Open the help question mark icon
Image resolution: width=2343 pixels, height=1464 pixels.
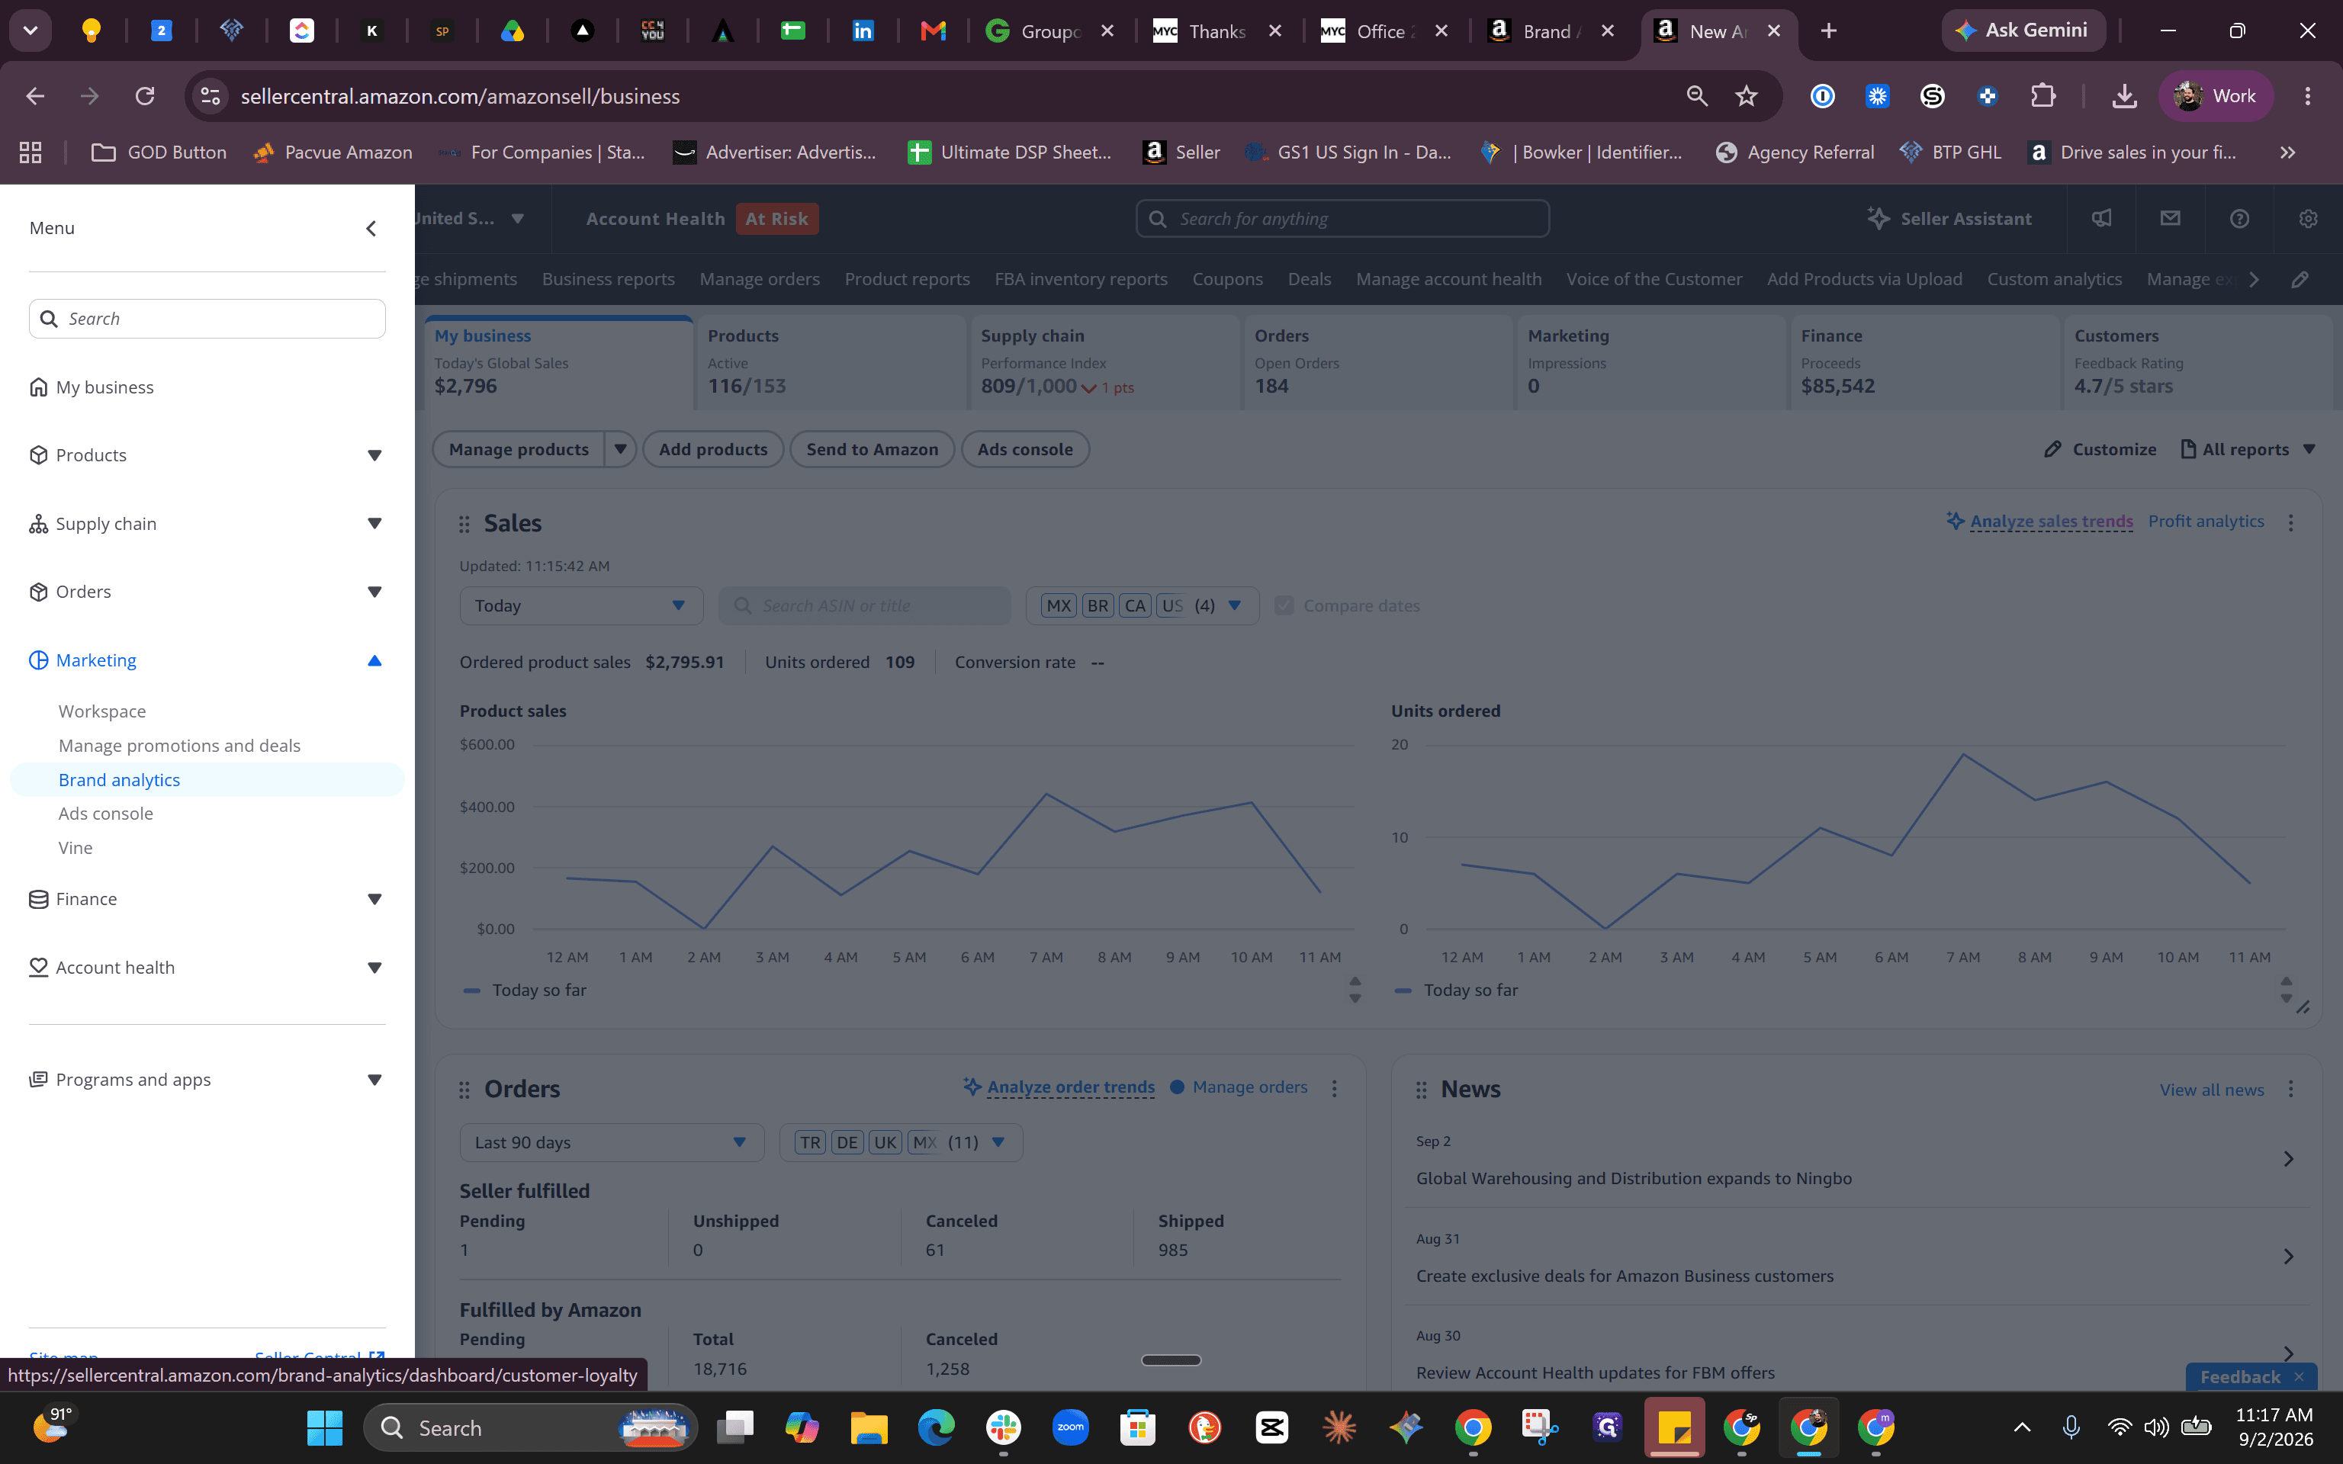[x=2239, y=219]
